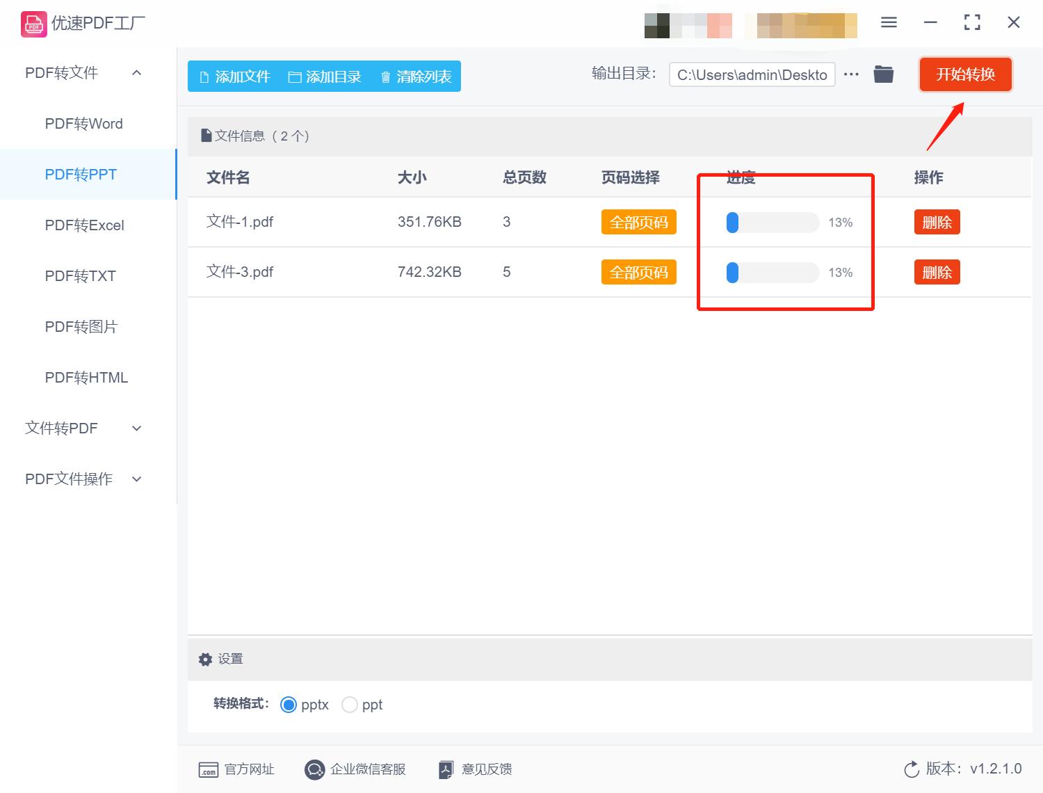The height and width of the screenshot is (793, 1043).
Task: Click the 添加目录 folder icon
Action: pyautogui.click(x=295, y=77)
